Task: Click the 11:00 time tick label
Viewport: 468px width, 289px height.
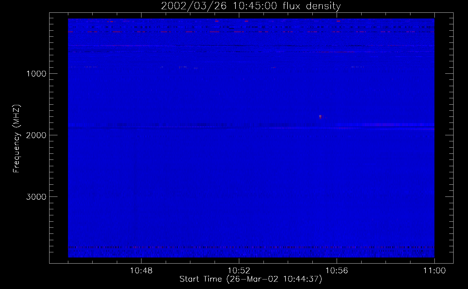Action: (x=434, y=271)
